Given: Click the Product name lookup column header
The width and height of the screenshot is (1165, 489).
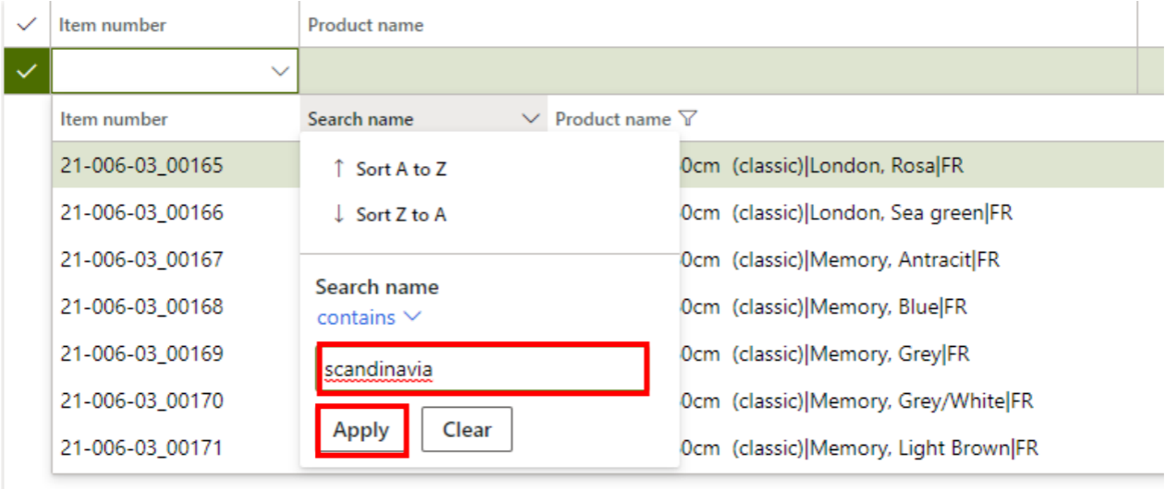Looking at the screenshot, I should click(x=613, y=119).
